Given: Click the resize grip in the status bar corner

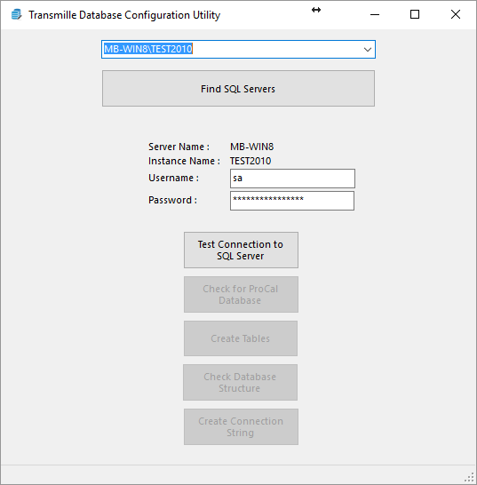Looking at the screenshot, I should (x=470, y=477).
